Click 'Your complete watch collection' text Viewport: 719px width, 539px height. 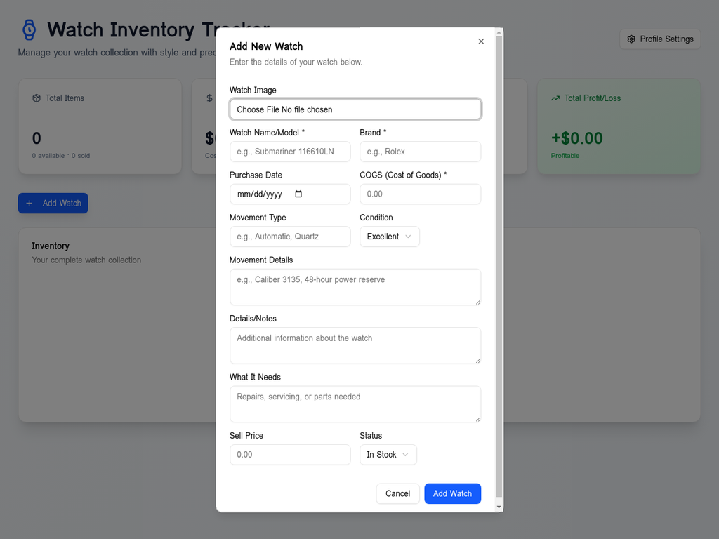click(x=86, y=260)
